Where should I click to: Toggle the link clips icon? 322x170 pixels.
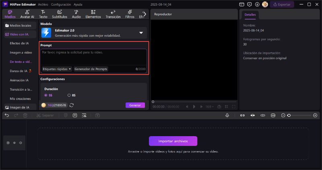point(242,115)
